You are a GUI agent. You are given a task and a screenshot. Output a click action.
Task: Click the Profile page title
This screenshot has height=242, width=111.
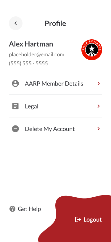coord(55,23)
